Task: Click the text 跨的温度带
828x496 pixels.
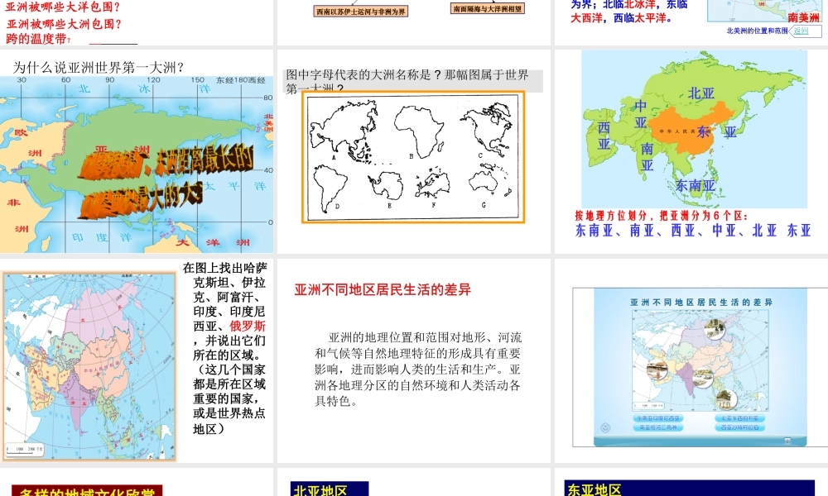Action: pos(37,39)
